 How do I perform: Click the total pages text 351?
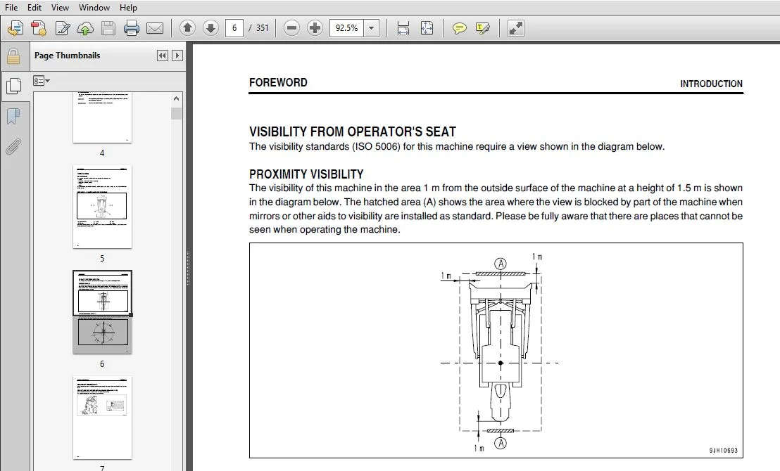point(262,28)
